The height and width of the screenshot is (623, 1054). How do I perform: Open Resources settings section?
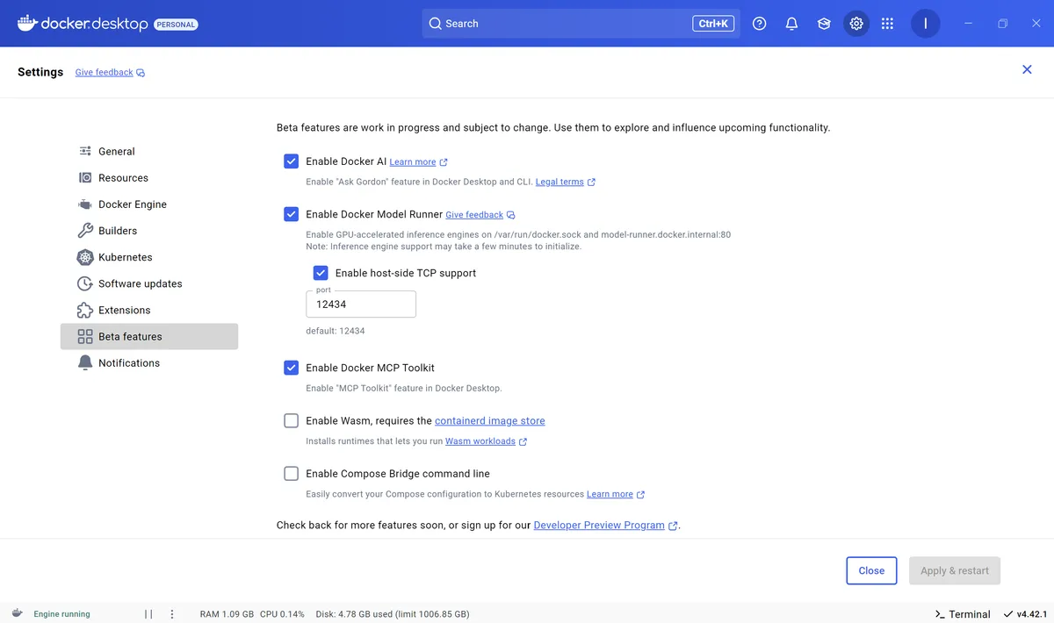coord(149,177)
